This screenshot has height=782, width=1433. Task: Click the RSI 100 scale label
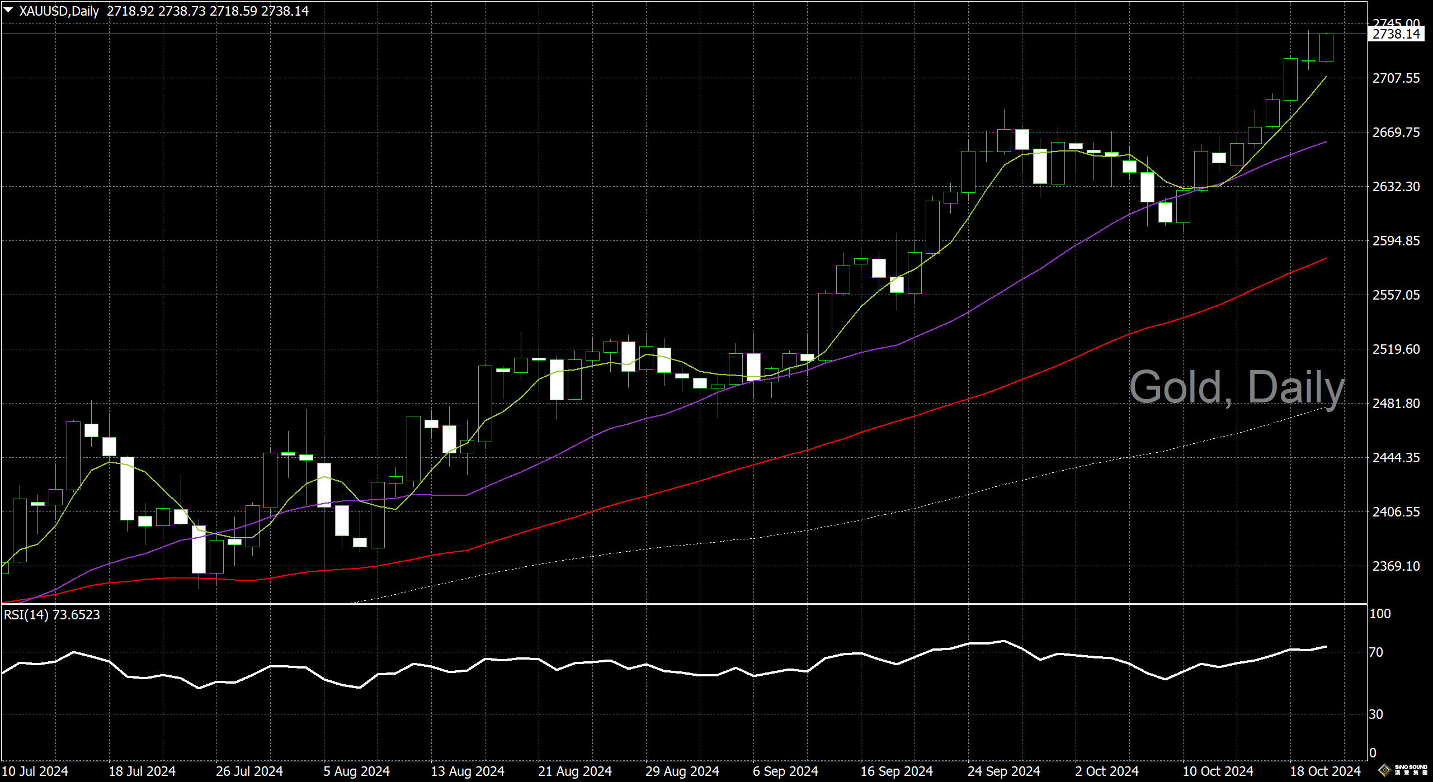[1380, 614]
